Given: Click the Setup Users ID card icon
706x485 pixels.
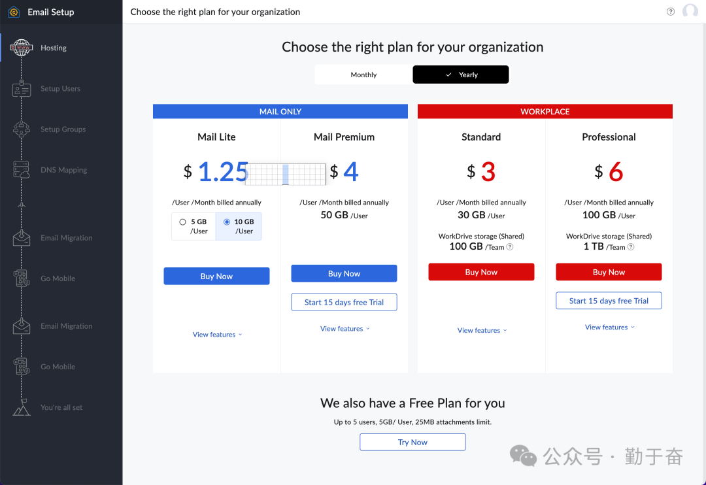Looking at the screenshot, I should tap(22, 89).
